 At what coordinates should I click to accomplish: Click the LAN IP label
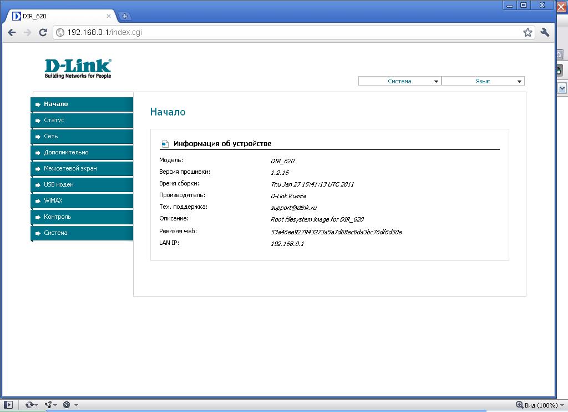[x=169, y=243]
